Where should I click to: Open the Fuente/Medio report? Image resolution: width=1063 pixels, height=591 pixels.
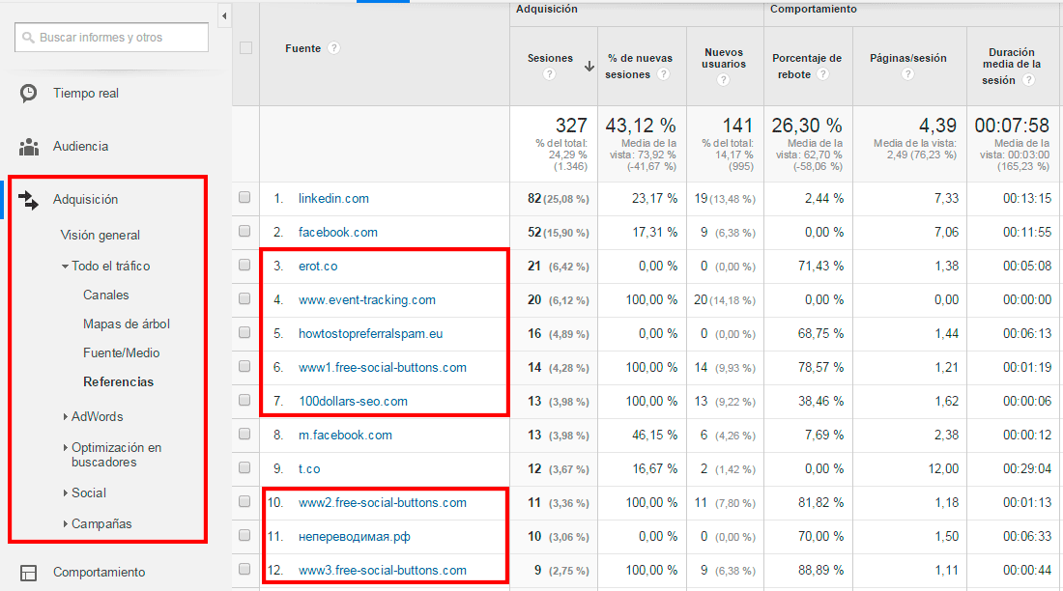pyautogui.click(x=121, y=353)
